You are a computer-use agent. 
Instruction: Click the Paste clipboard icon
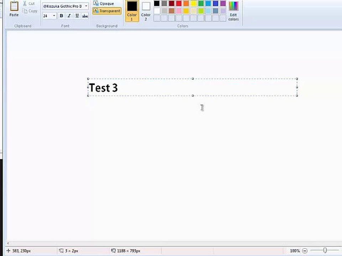pos(14,6)
